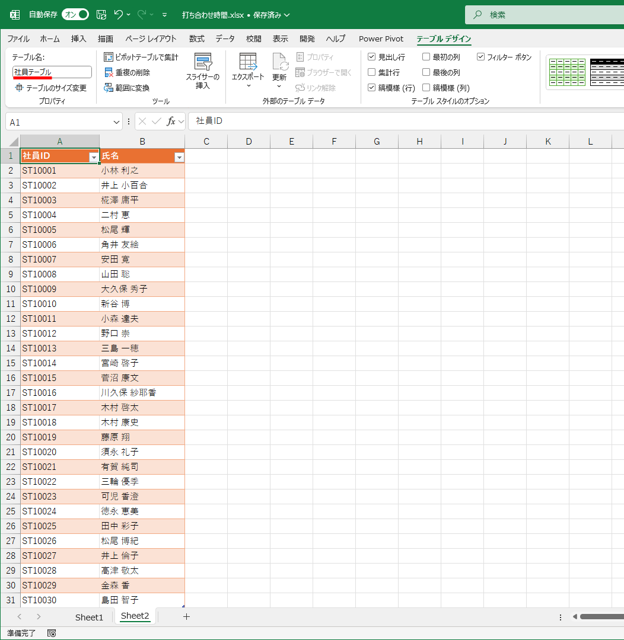This screenshot has height=640, width=624.
Task: Select the green table style thumbnail
Action: [x=567, y=72]
